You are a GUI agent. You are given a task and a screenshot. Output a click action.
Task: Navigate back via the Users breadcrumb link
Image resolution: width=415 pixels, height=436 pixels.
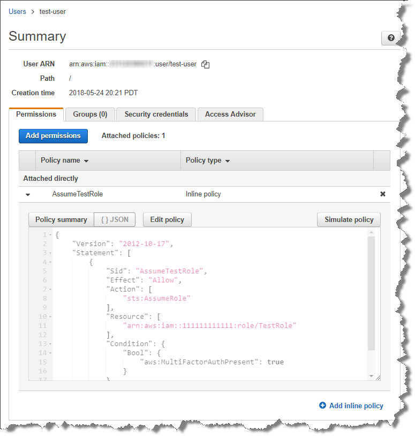click(x=17, y=11)
